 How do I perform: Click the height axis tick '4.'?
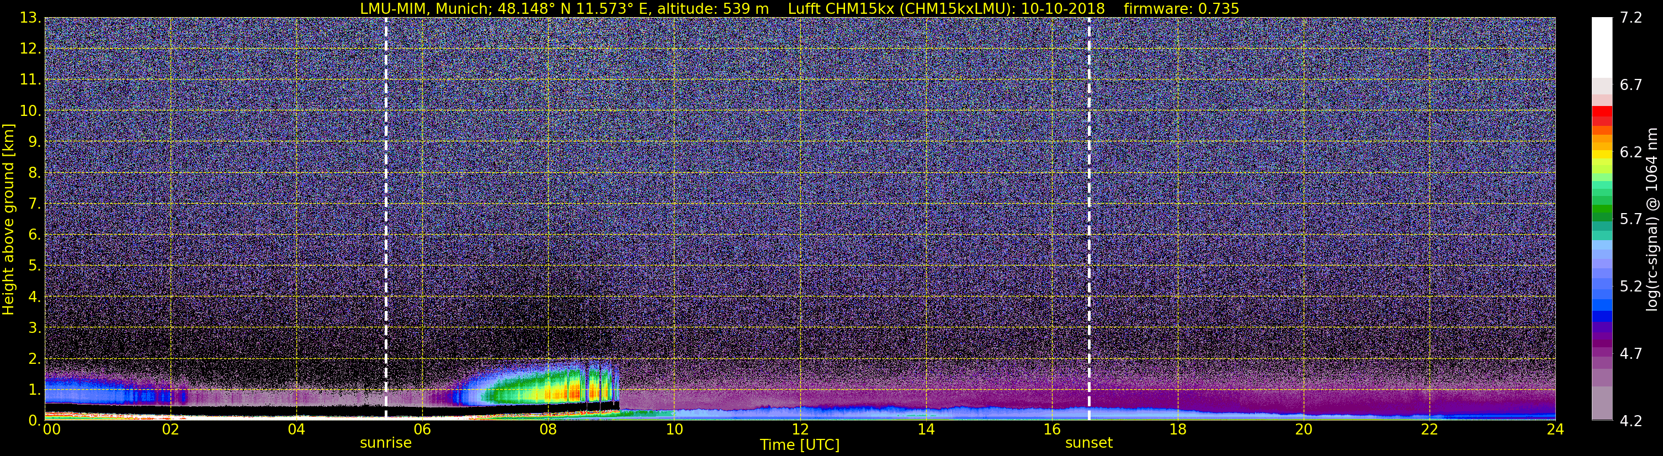click(x=34, y=296)
